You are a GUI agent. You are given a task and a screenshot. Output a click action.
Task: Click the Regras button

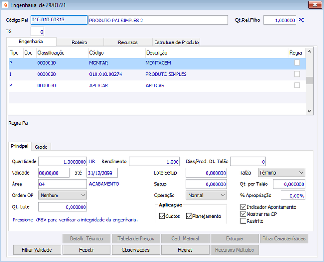click(185, 250)
